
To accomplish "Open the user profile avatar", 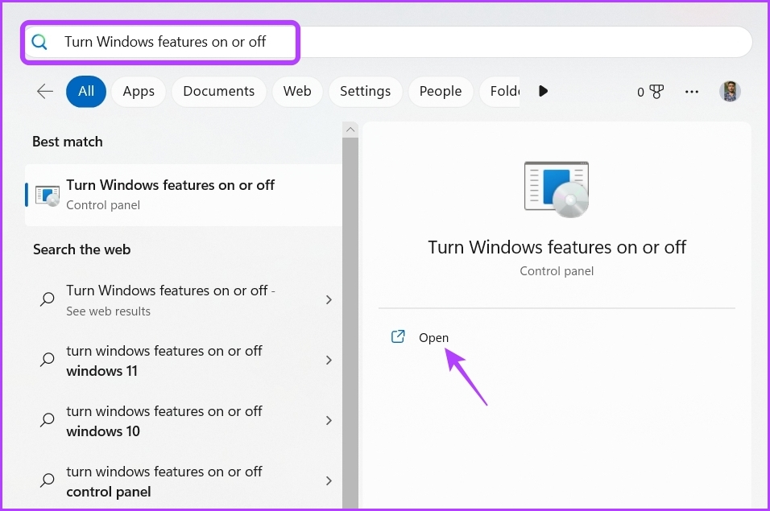I will [x=730, y=91].
